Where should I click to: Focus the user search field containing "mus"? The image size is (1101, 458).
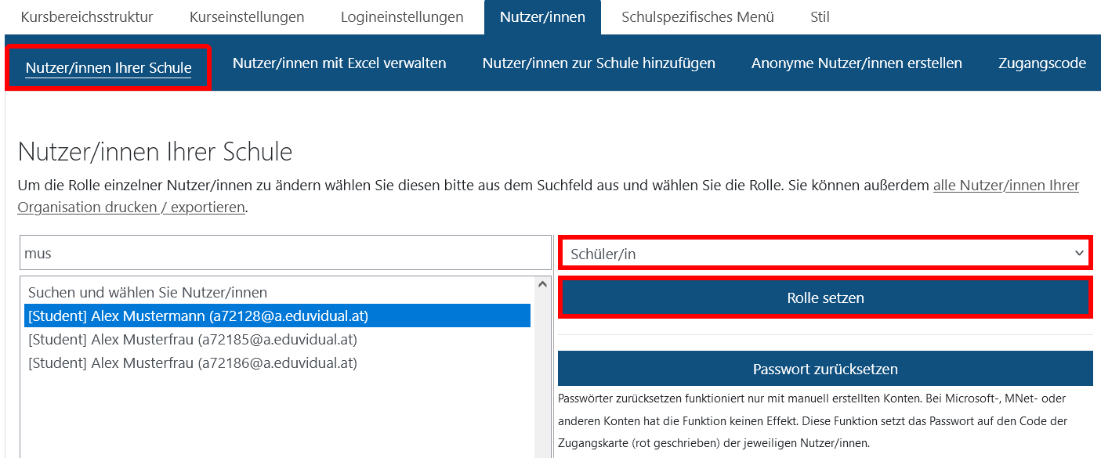point(285,254)
